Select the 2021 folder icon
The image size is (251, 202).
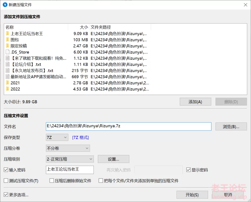click(7, 83)
